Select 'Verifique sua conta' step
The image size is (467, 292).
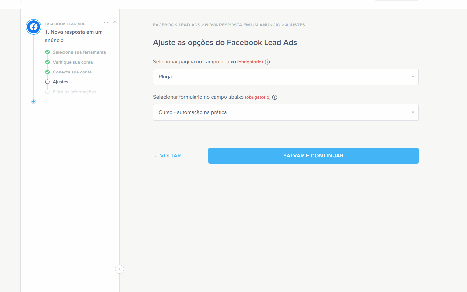point(73,62)
